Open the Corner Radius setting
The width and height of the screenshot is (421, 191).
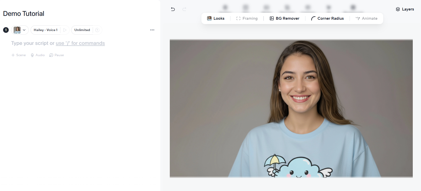click(327, 18)
